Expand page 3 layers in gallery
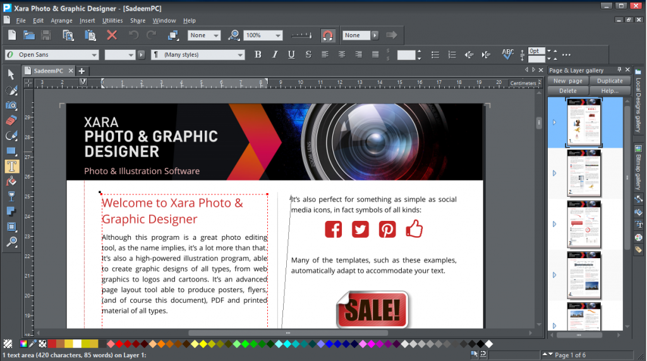This screenshot has width=647, height=361. [x=554, y=224]
